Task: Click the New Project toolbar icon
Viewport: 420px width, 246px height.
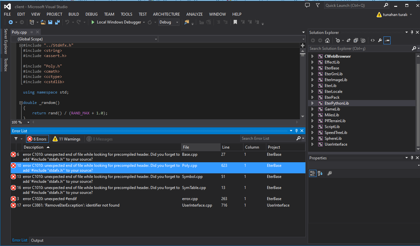Action: 32,22
